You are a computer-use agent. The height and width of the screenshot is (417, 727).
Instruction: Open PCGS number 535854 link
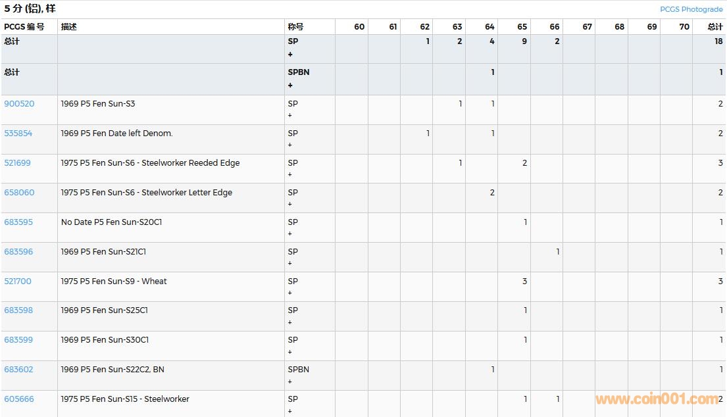coord(18,134)
